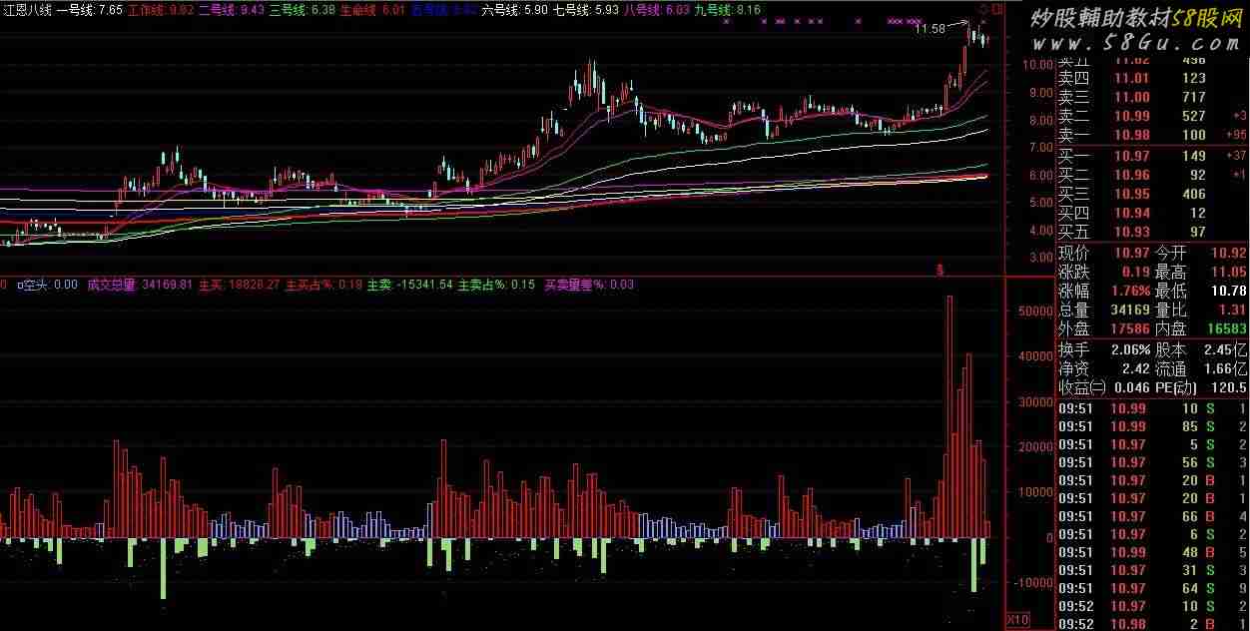Select the red 工作线 legend entry
The width and height of the screenshot is (1250, 631).
click(160, 10)
